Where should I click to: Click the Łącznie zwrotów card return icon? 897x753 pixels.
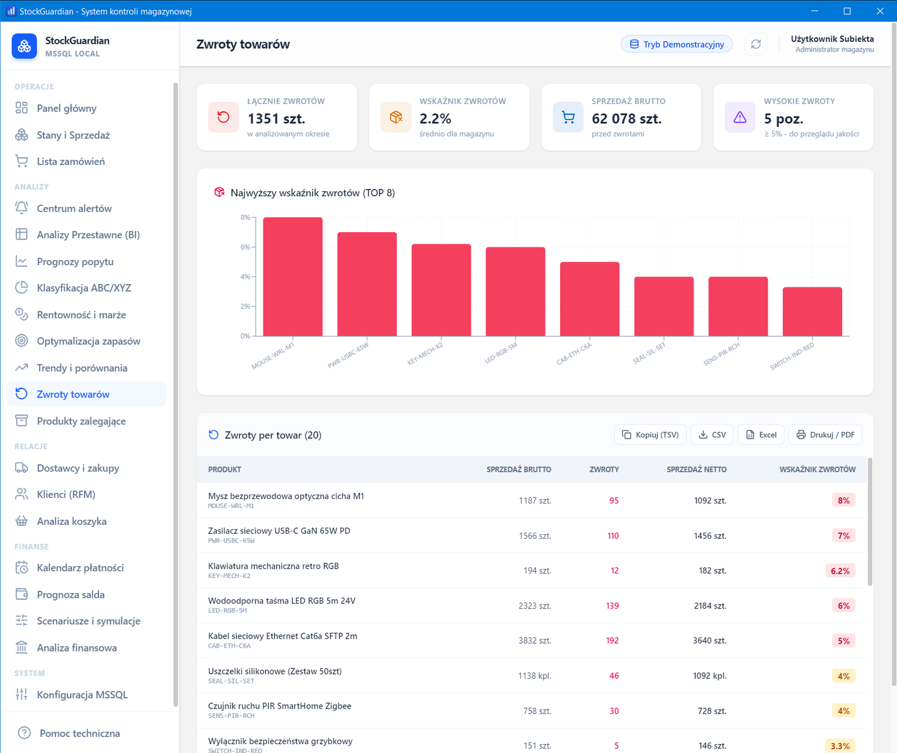[x=224, y=117]
